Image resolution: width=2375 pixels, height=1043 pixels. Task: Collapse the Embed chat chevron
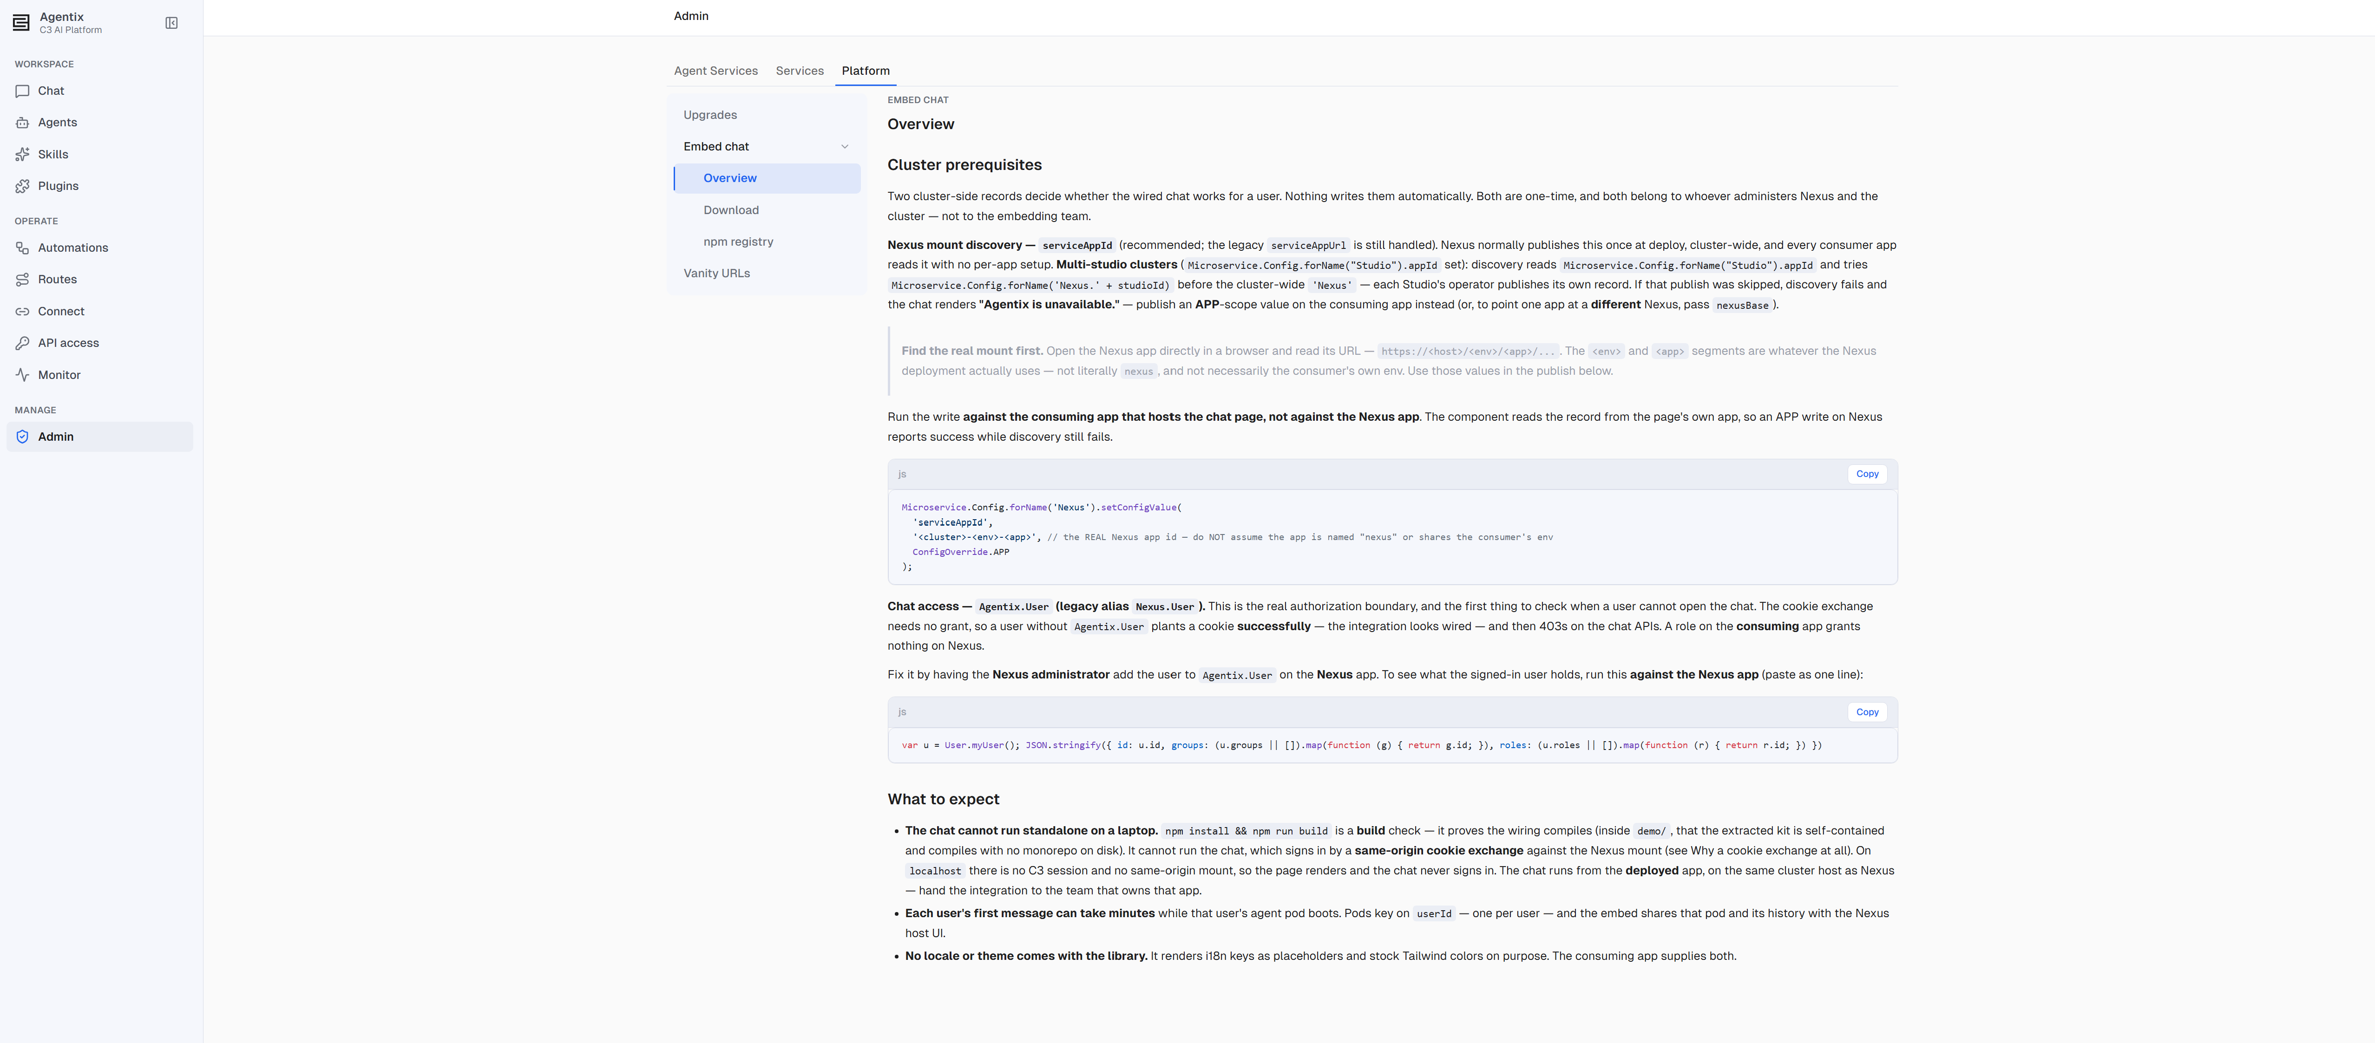click(845, 146)
